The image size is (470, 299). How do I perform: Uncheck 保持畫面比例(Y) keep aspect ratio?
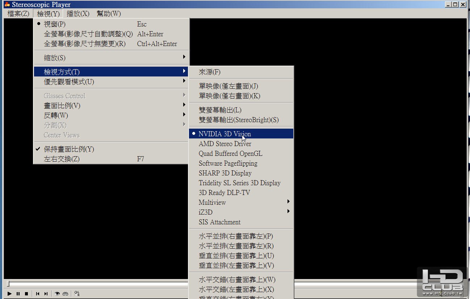click(x=111, y=149)
